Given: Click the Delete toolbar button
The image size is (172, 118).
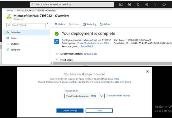Looking at the screenshot, I should pos(60,24).
